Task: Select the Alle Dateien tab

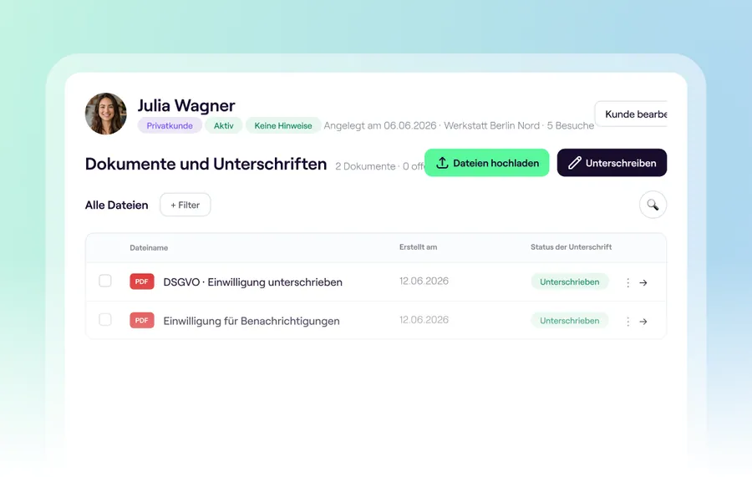Action: pos(116,206)
